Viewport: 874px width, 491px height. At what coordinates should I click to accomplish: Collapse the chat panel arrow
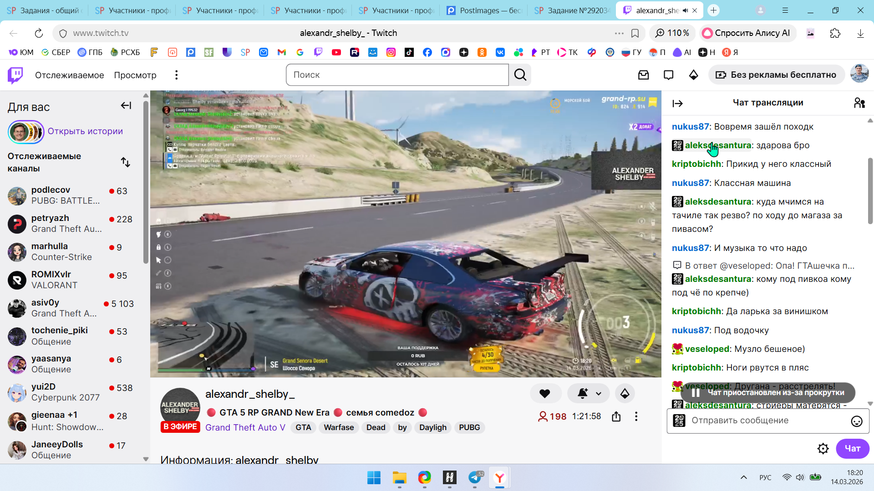[677, 104]
